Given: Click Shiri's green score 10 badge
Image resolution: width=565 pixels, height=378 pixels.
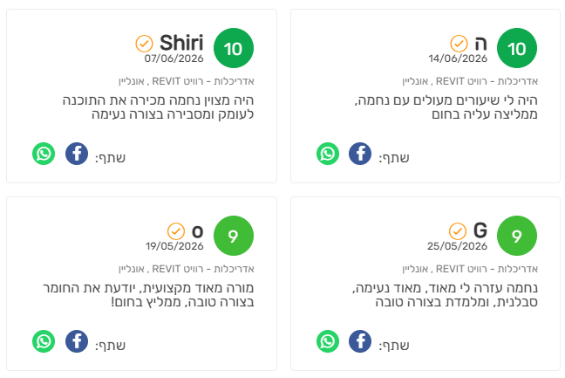Looking at the screenshot, I should (234, 48).
